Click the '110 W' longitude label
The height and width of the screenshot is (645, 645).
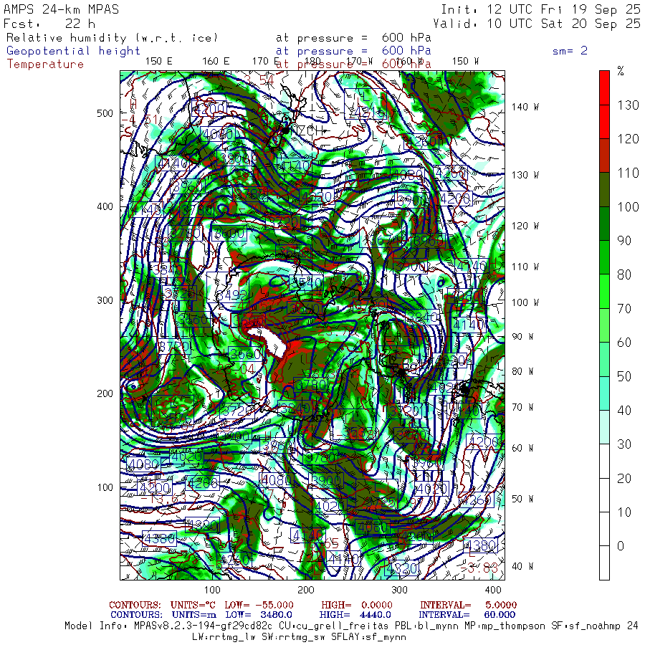tap(525, 267)
